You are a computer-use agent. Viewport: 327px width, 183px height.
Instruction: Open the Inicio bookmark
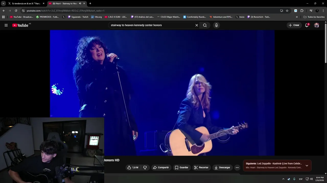240,17
